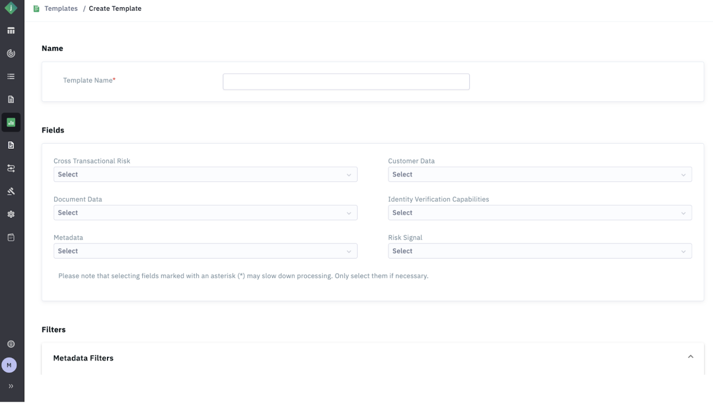Expand the sidebar with double chevron
Image resolution: width=713 pixels, height=404 pixels.
[x=11, y=386]
